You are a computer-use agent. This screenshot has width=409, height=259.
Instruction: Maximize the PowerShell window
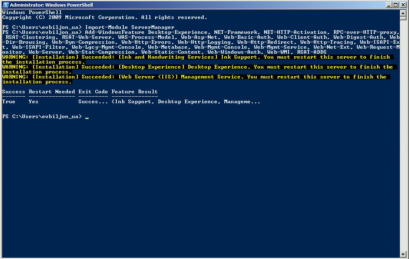point(396,5)
